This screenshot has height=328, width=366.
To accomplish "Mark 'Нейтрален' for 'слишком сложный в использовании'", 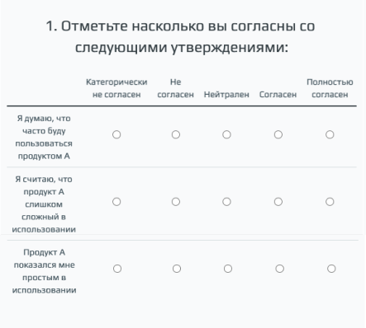I will tap(226, 202).
